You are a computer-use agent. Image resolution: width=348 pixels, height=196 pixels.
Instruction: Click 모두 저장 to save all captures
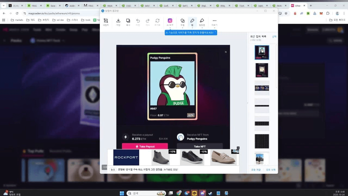tap(256, 170)
